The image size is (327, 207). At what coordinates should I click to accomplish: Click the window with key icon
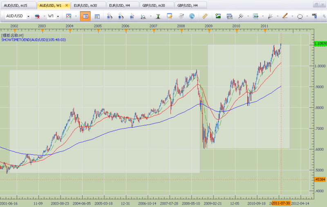pyautogui.click(x=170, y=16)
